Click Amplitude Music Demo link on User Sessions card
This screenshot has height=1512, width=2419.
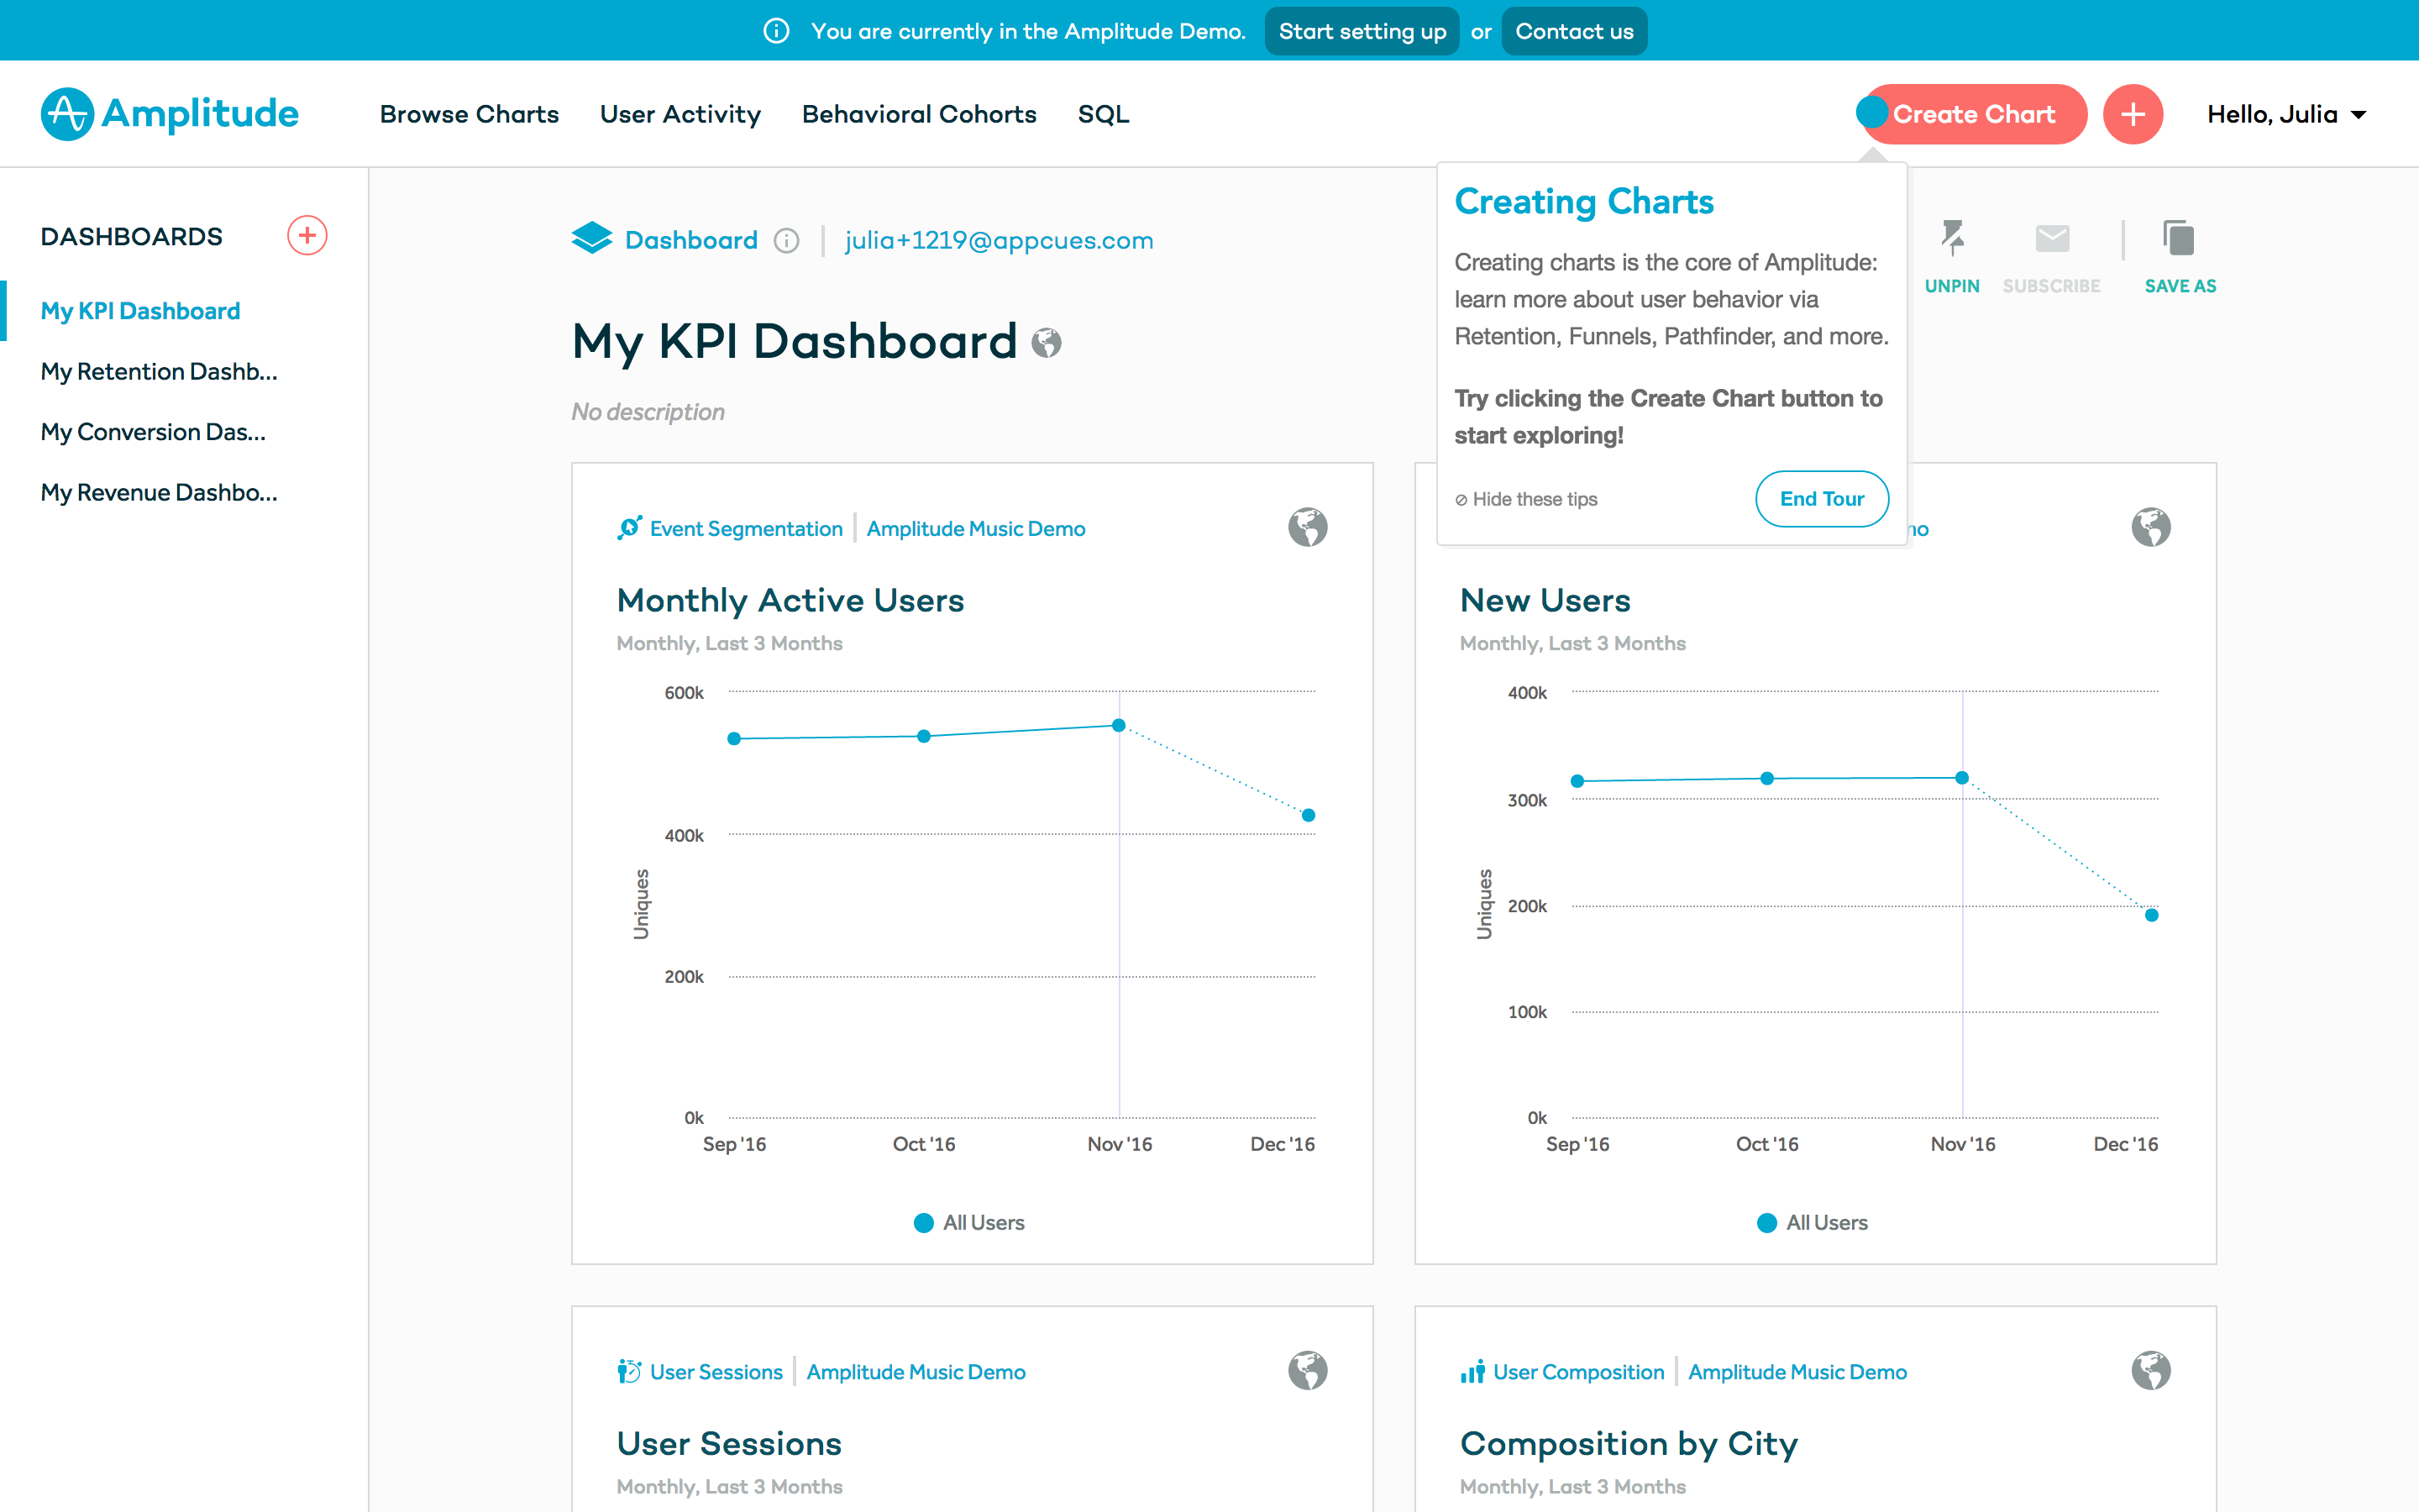point(916,1372)
